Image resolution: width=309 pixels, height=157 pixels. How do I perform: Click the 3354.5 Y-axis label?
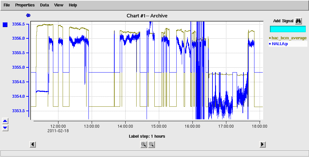pyautogui.click(x=18, y=82)
